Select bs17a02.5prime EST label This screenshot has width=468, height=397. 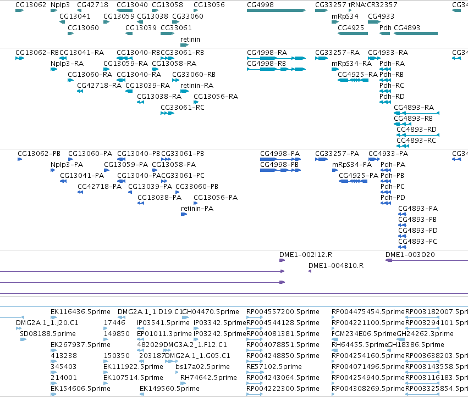pos(202,367)
